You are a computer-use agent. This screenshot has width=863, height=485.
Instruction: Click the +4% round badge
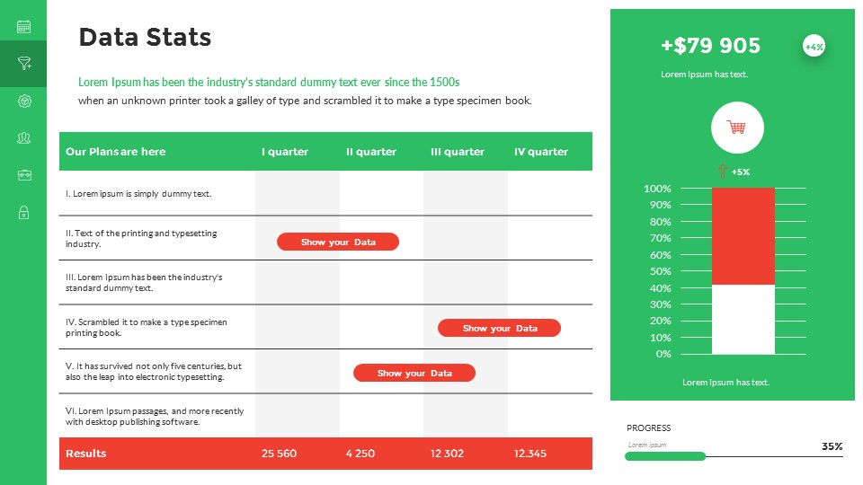[814, 47]
